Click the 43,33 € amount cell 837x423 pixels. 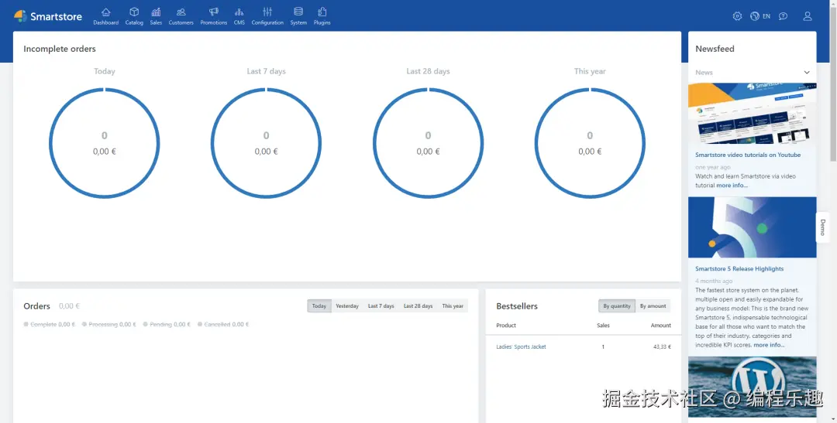(x=662, y=346)
